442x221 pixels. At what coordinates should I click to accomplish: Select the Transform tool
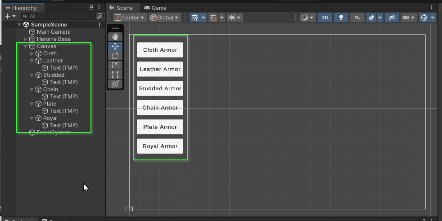click(x=115, y=84)
